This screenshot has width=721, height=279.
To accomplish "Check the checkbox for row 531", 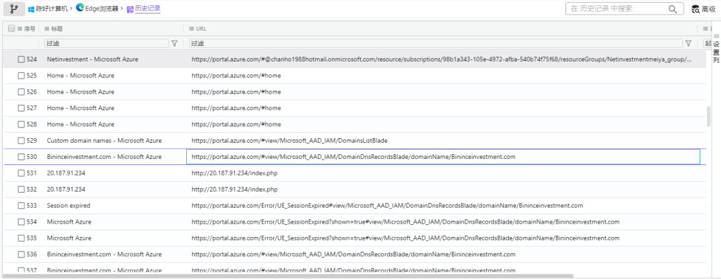I will (21, 174).
